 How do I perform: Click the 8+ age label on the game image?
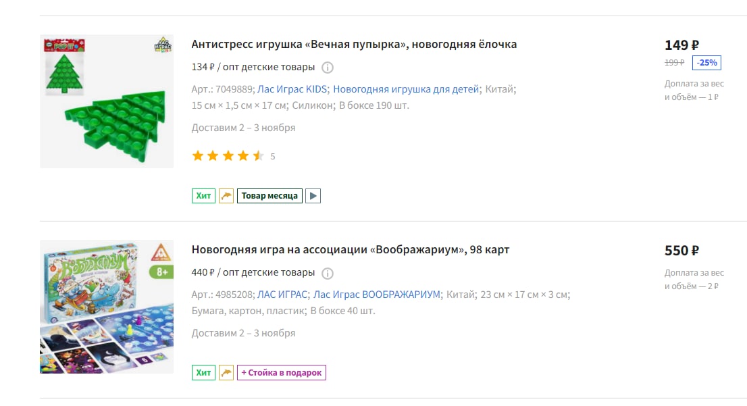(161, 272)
